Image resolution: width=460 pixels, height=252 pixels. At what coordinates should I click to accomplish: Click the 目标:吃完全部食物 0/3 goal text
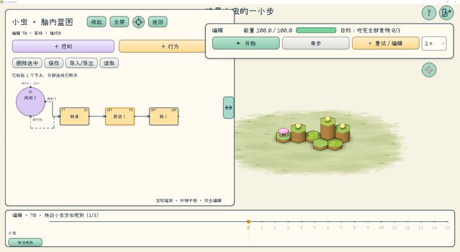pos(370,30)
